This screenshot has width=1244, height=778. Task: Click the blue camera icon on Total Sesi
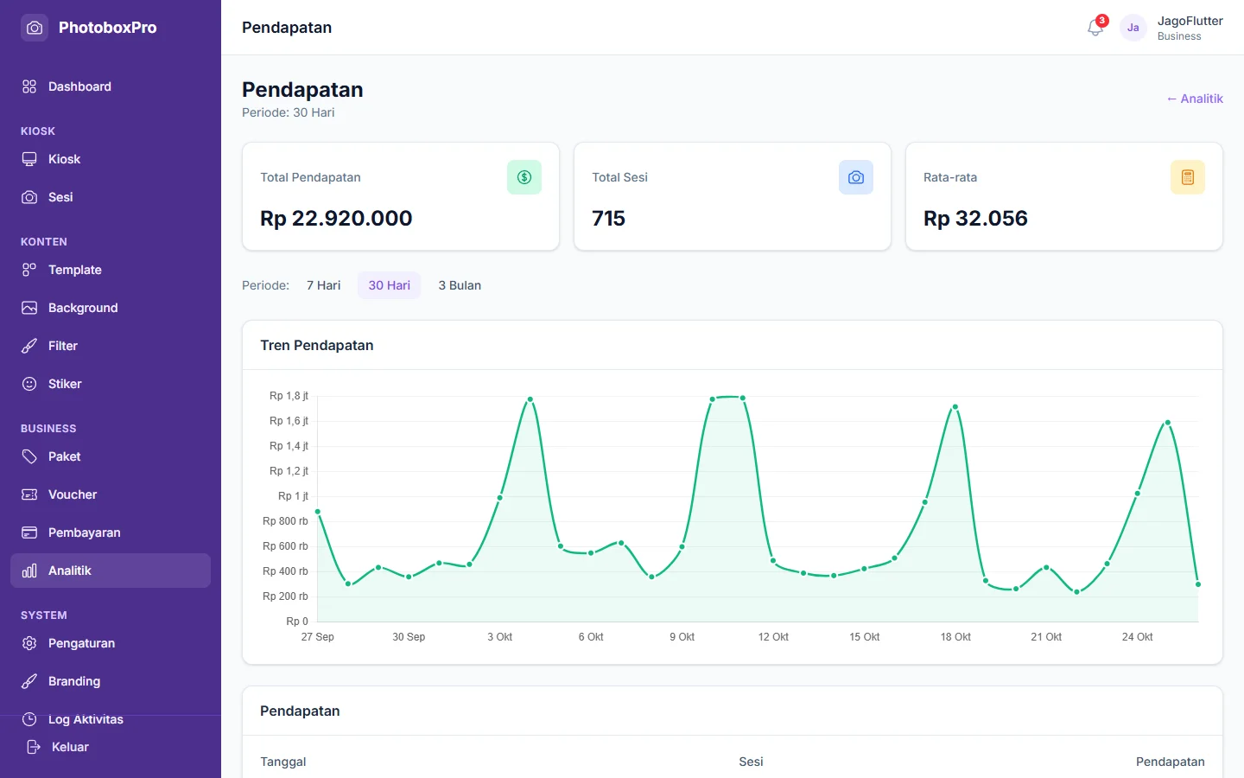(856, 177)
